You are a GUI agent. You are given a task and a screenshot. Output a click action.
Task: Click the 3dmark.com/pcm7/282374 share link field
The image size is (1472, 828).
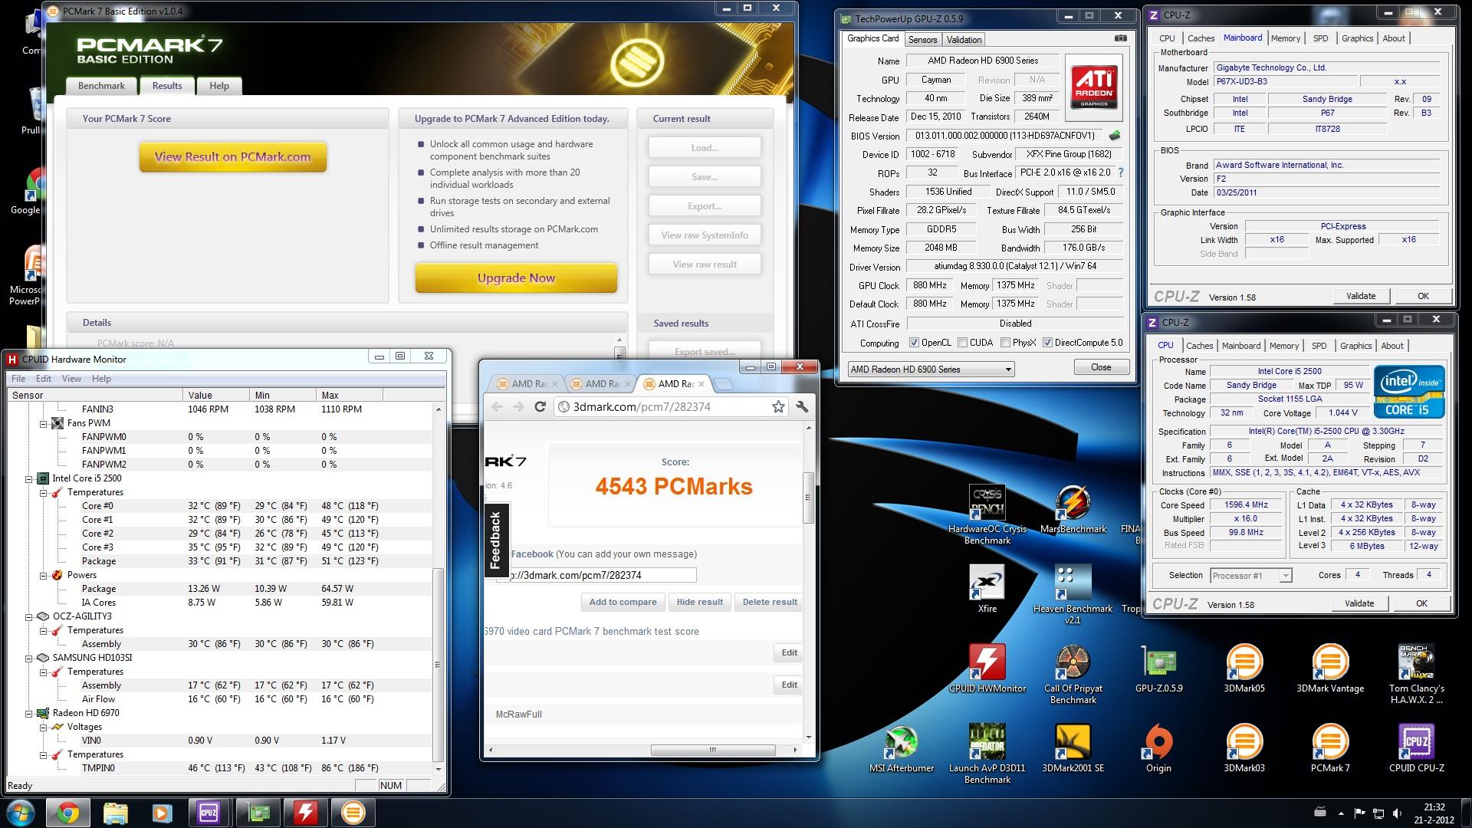click(x=597, y=575)
